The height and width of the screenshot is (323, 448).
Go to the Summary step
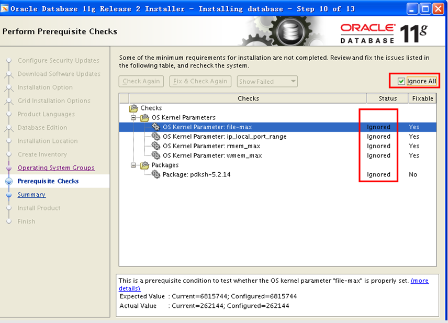point(31,195)
